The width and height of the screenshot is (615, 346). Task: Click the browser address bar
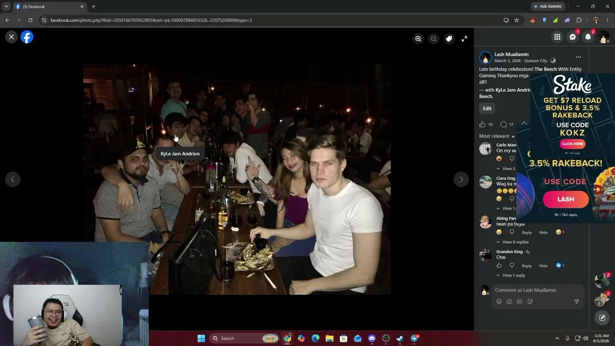(269, 20)
